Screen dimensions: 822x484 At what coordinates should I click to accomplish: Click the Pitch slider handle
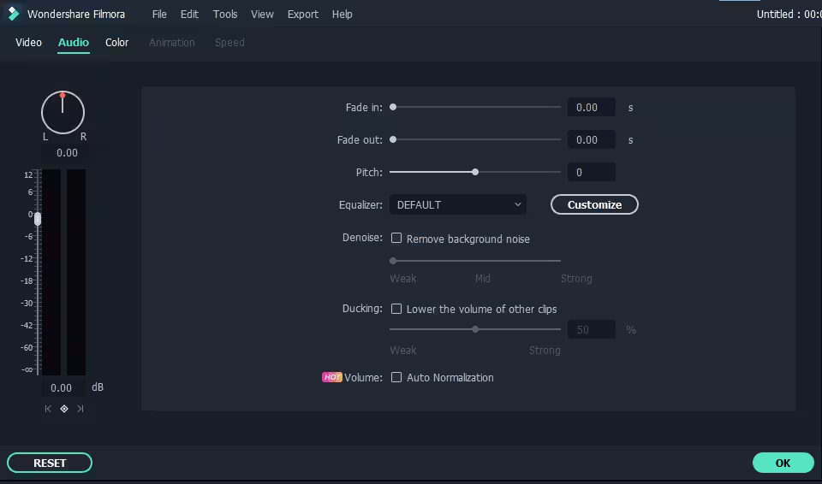click(x=475, y=172)
